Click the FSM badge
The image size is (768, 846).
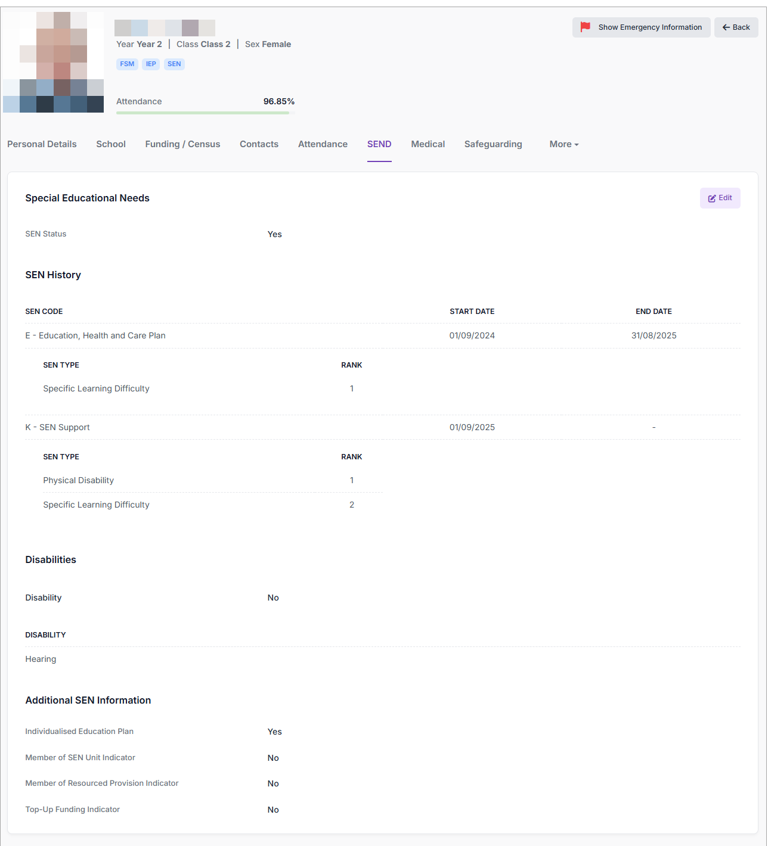(127, 64)
